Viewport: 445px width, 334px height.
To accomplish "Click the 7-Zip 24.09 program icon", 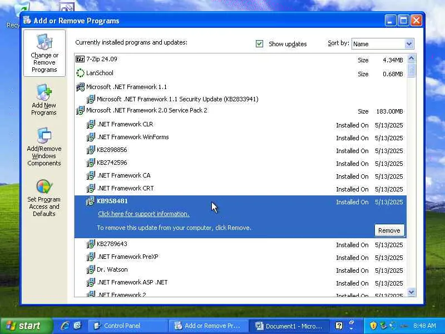I will click(x=80, y=59).
